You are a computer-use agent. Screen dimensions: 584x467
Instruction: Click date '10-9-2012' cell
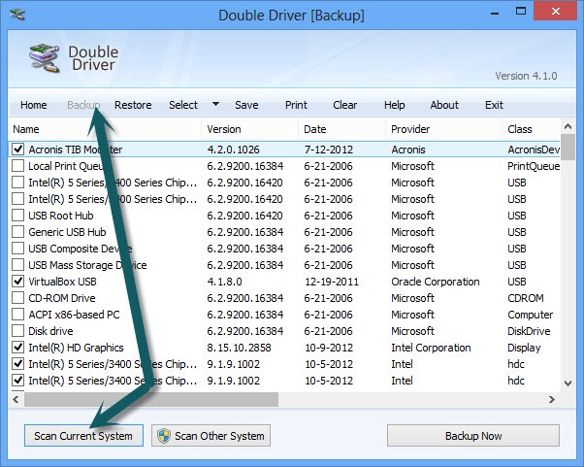coord(329,348)
